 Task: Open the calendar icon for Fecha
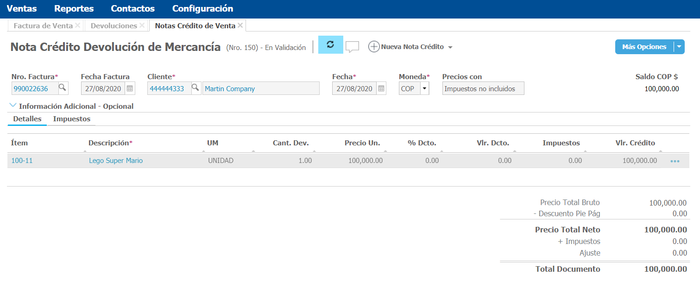[381, 88]
